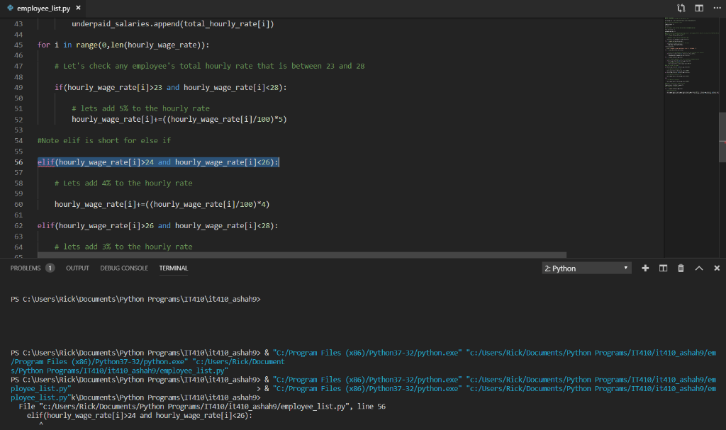Screen dimensions: 726x430
Task: Split the terminal pane
Action: (663, 268)
